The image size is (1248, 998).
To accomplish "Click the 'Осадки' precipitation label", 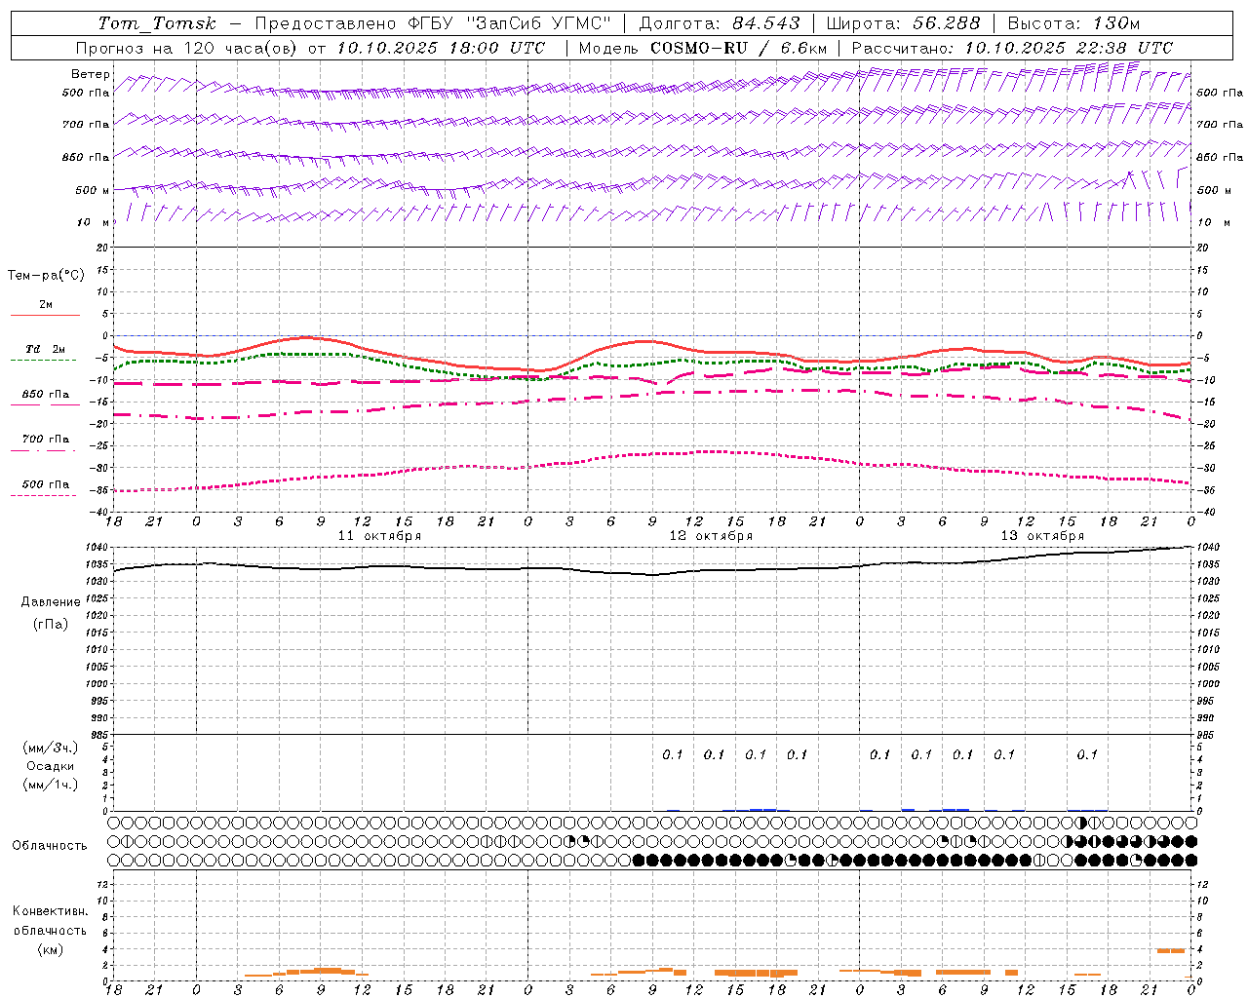I will [x=51, y=766].
